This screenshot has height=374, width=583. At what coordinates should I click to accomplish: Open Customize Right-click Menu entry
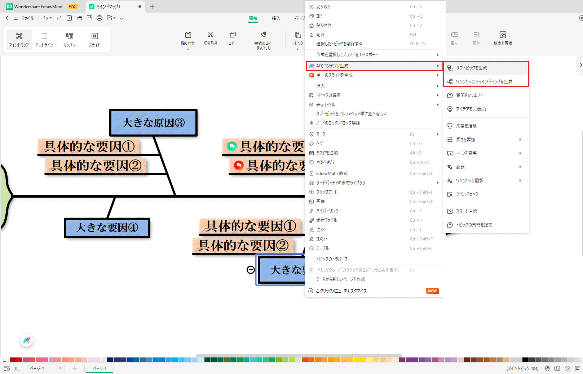(374, 291)
